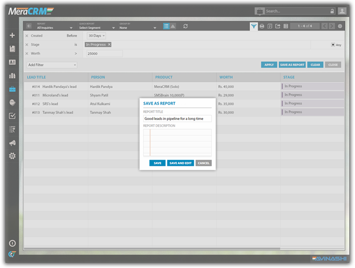Click the plus add-new icon in sidebar
Screen dimensions: 355x268
12,36
